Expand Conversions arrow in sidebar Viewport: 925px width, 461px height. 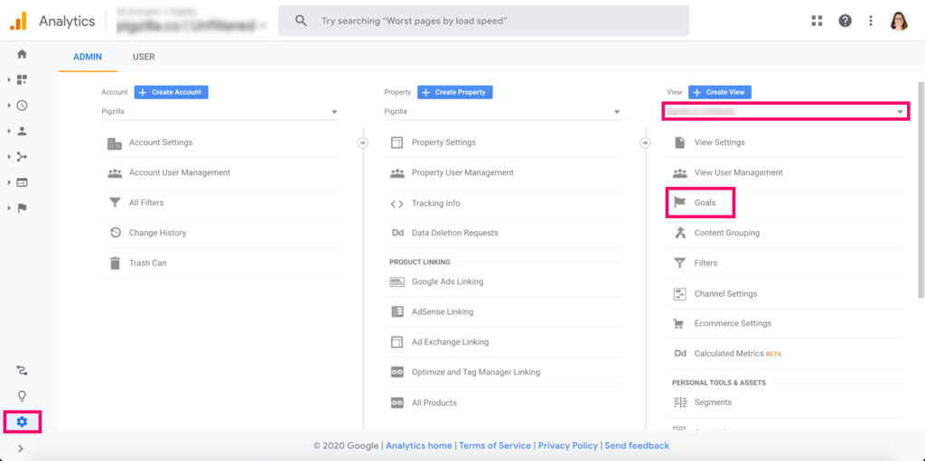click(10, 208)
